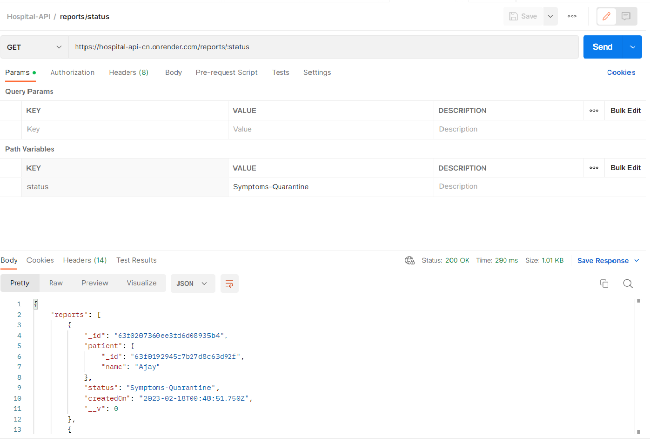The height and width of the screenshot is (442, 650).
Task: Click the patient _id value 63f0192945c7b27d8c63d92f
Action: point(186,356)
